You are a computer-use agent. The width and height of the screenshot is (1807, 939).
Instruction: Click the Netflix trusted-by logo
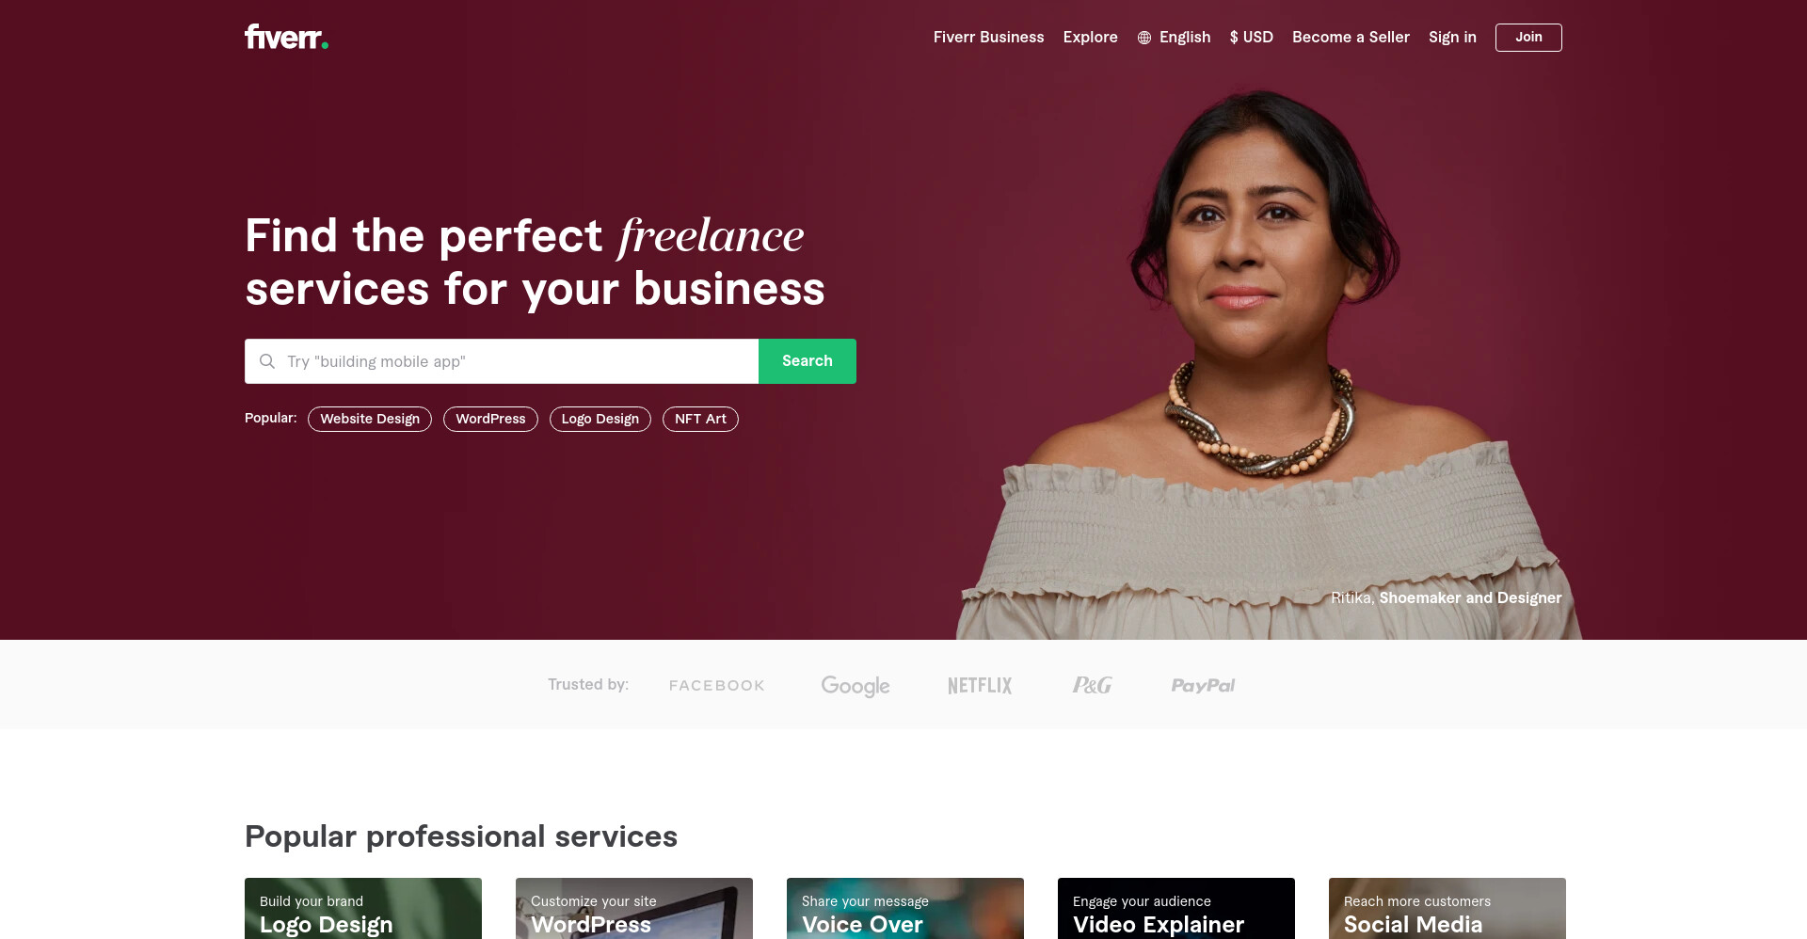(x=980, y=686)
